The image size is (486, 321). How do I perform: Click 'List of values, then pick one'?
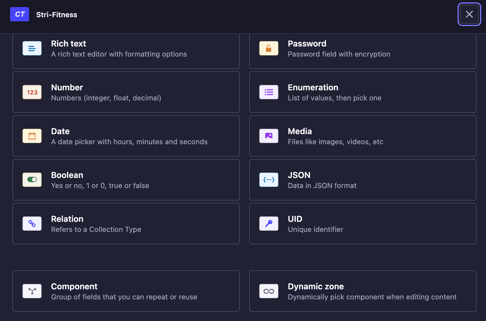pyautogui.click(x=335, y=98)
